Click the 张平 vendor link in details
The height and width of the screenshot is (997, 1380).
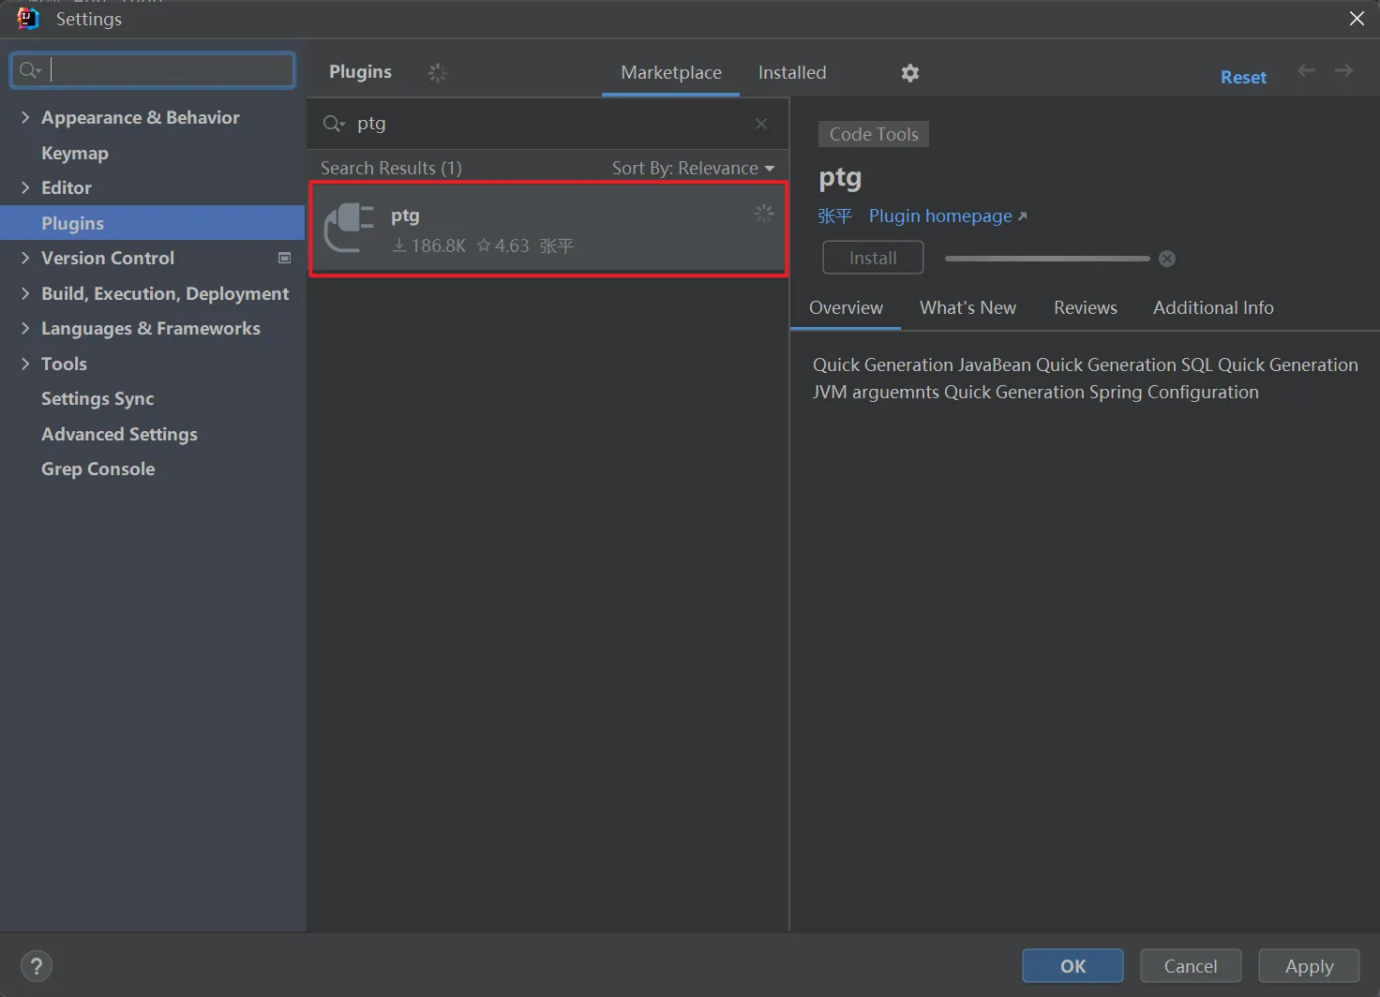click(x=834, y=216)
